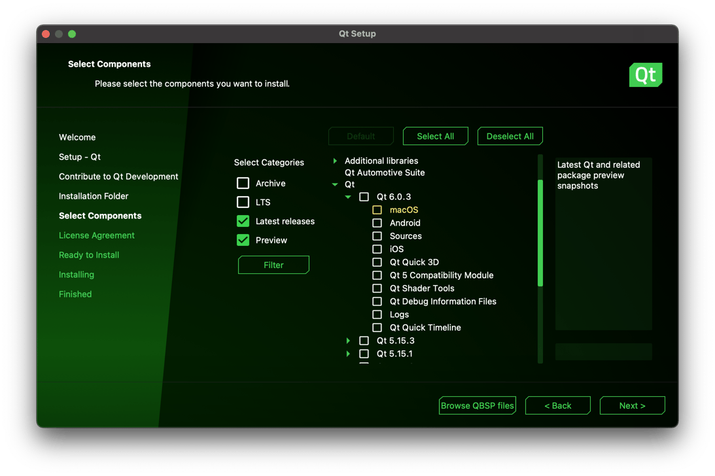Expand the Qt 5.15.3 version node
The width and height of the screenshot is (715, 476).
(x=348, y=341)
